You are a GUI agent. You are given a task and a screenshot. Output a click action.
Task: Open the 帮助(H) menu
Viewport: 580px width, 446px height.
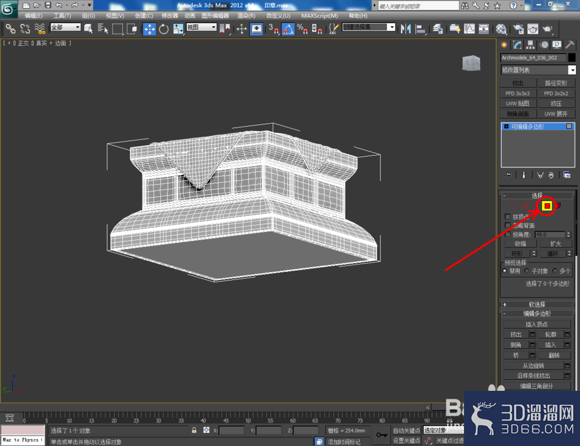358,16
